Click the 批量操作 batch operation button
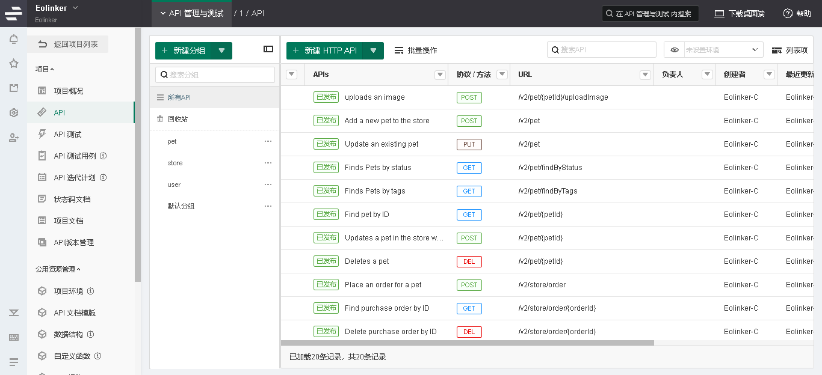The height and width of the screenshot is (375, 822). click(416, 50)
